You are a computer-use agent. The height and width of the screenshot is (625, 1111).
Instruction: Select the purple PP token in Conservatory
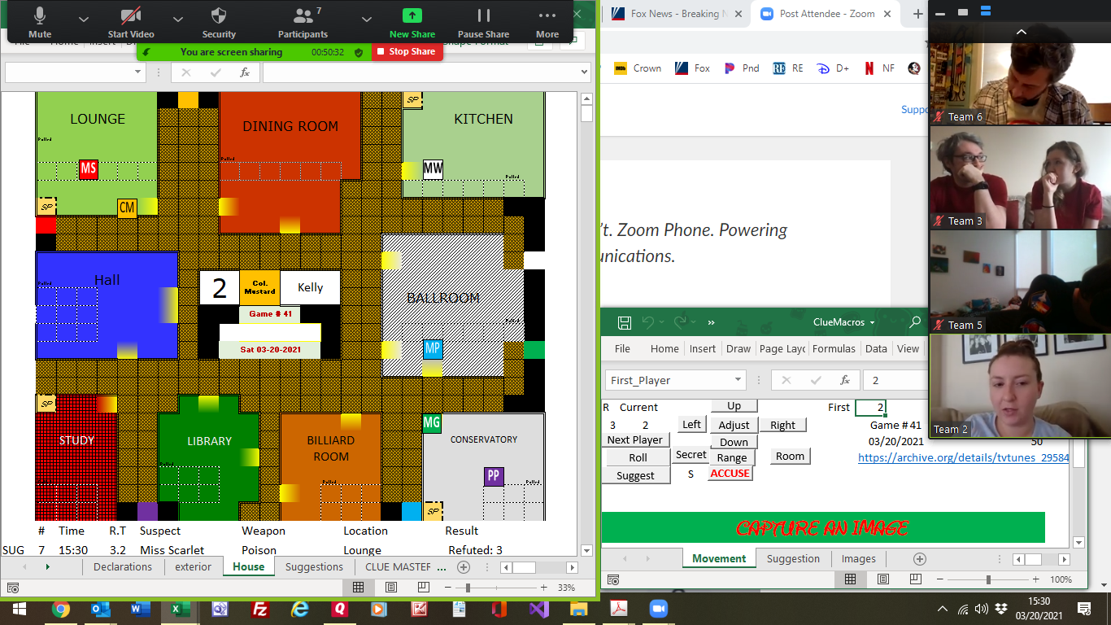pos(493,476)
